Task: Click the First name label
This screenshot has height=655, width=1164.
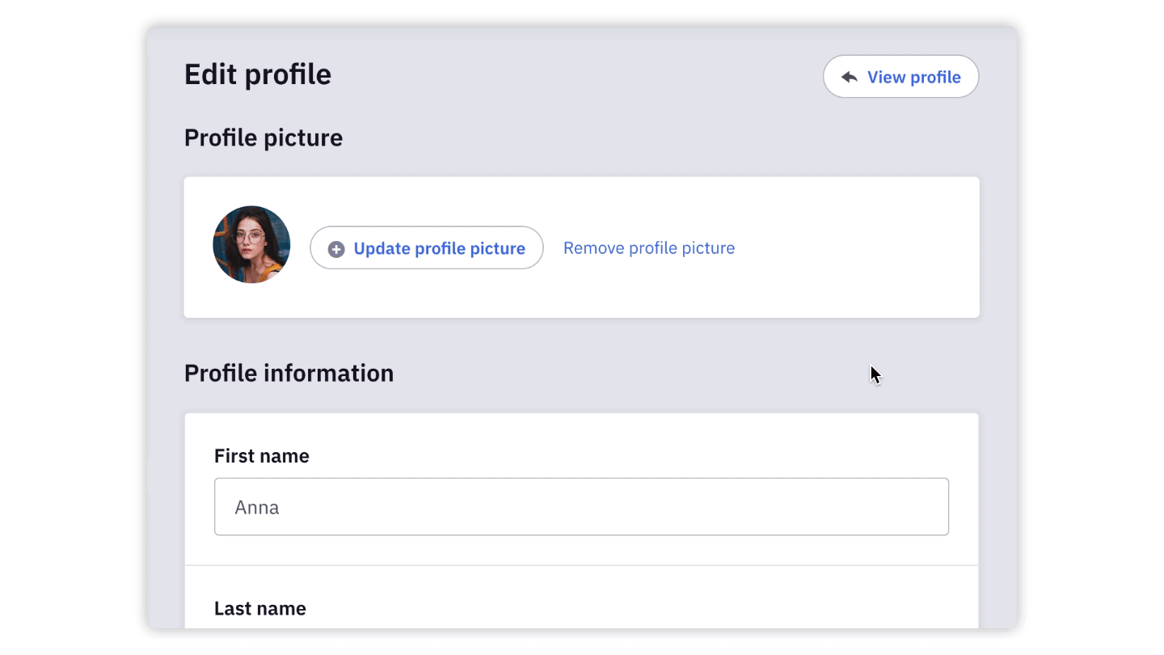Action: pyautogui.click(x=262, y=456)
